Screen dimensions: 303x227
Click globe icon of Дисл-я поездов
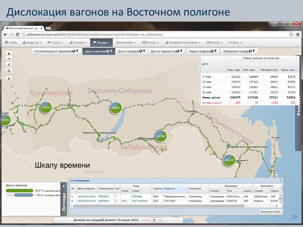click(141, 51)
